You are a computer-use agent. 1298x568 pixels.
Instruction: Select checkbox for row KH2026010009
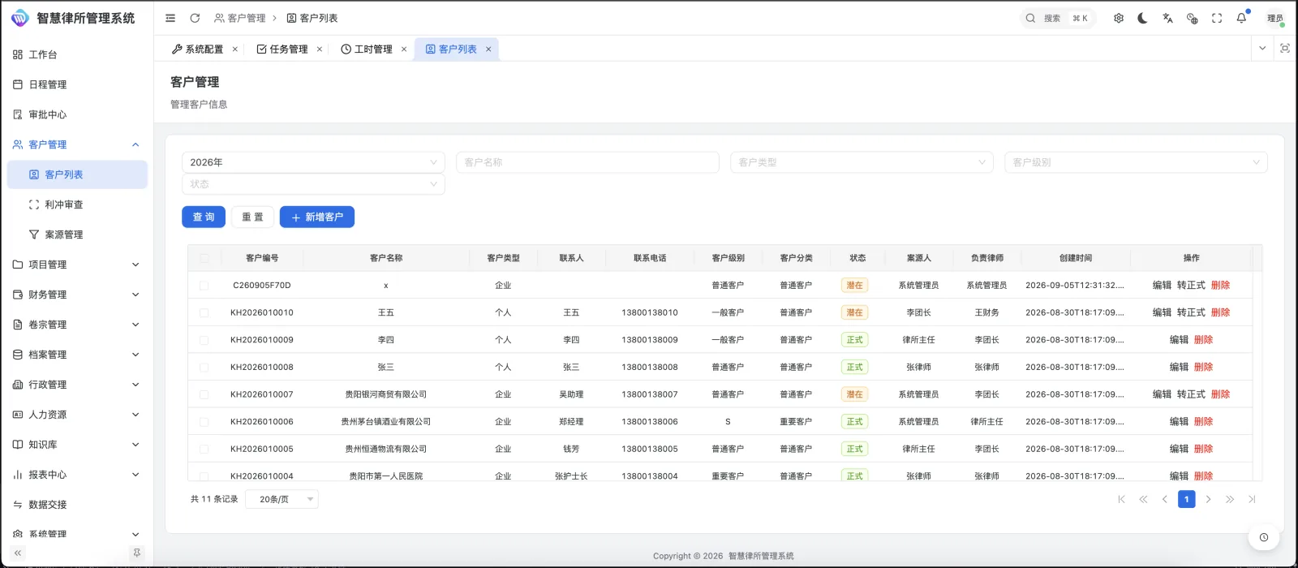(204, 340)
